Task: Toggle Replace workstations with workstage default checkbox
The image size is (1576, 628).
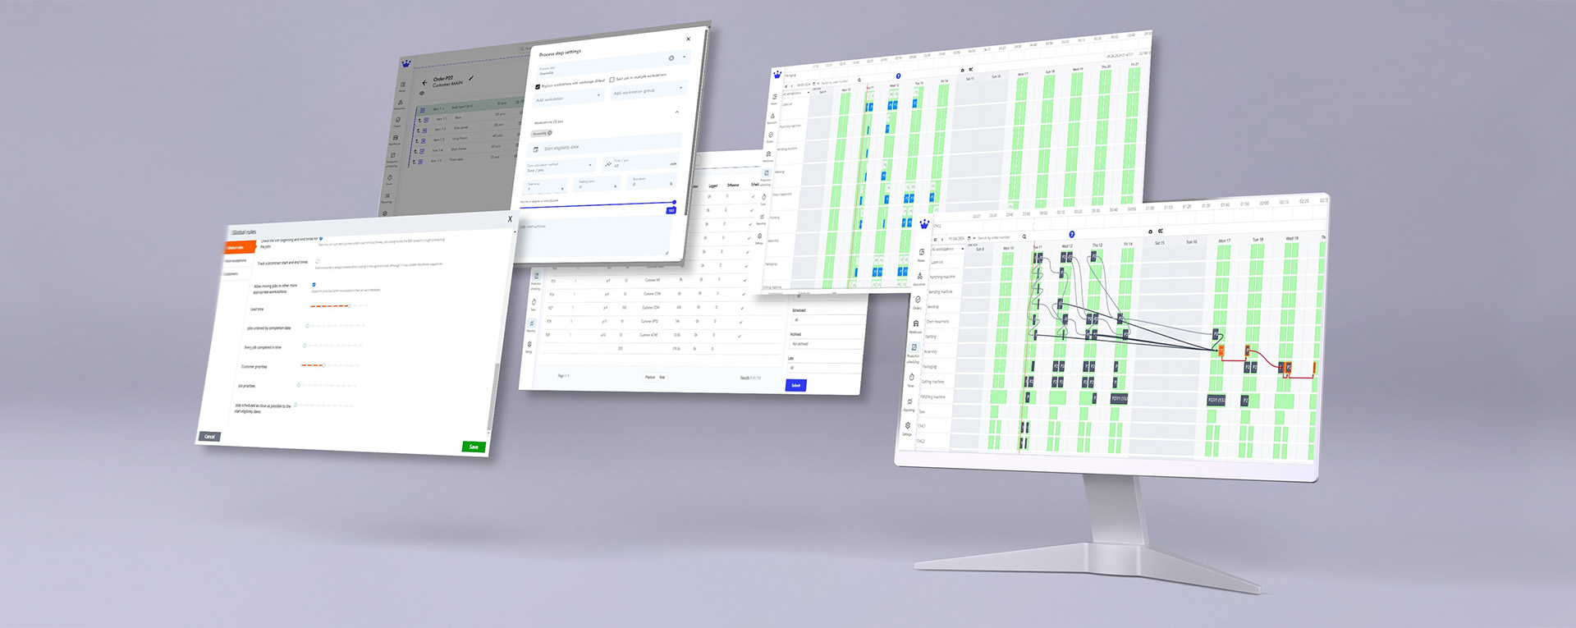Action: point(538,87)
